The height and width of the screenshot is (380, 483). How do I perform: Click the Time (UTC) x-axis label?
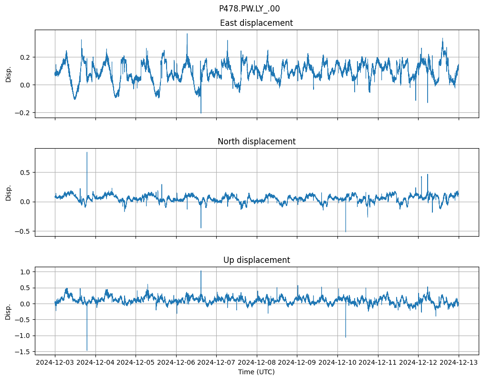[256, 372]
